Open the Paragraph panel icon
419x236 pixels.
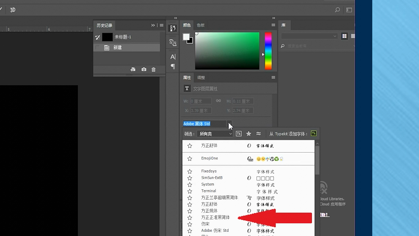tap(173, 66)
